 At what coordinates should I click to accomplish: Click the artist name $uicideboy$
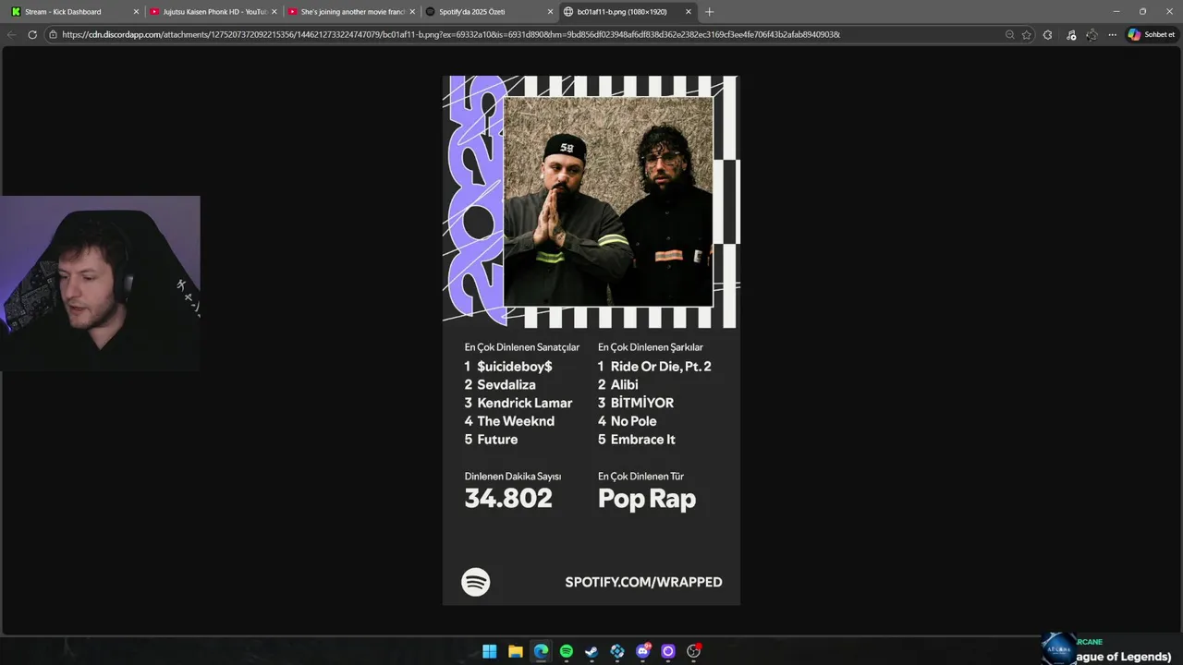(515, 367)
